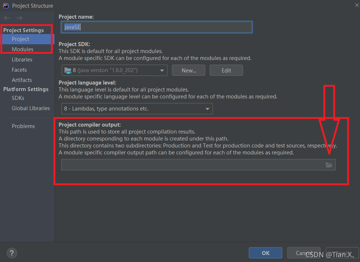The width and height of the screenshot is (360, 262).
Task: Click the Project Settings heading
Action: click(23, 30)
